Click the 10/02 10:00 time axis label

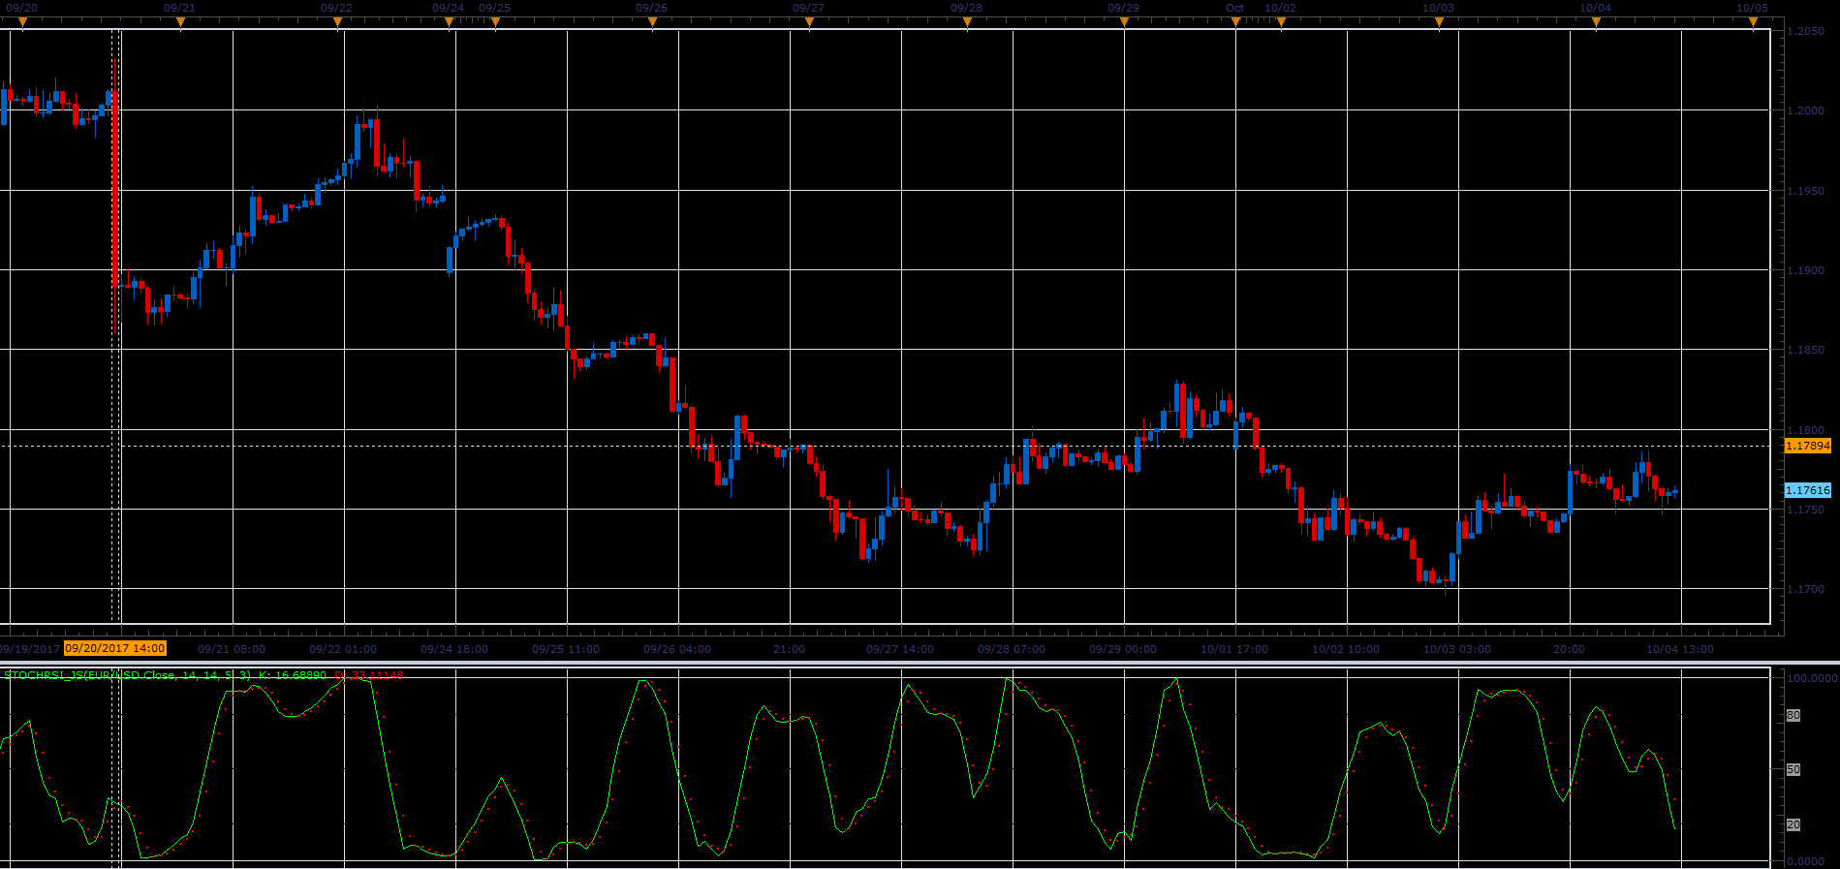click(1346, 649)
